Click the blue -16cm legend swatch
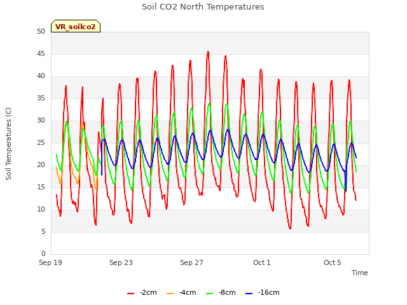This screenshot has width=407, height=305. 249,294
